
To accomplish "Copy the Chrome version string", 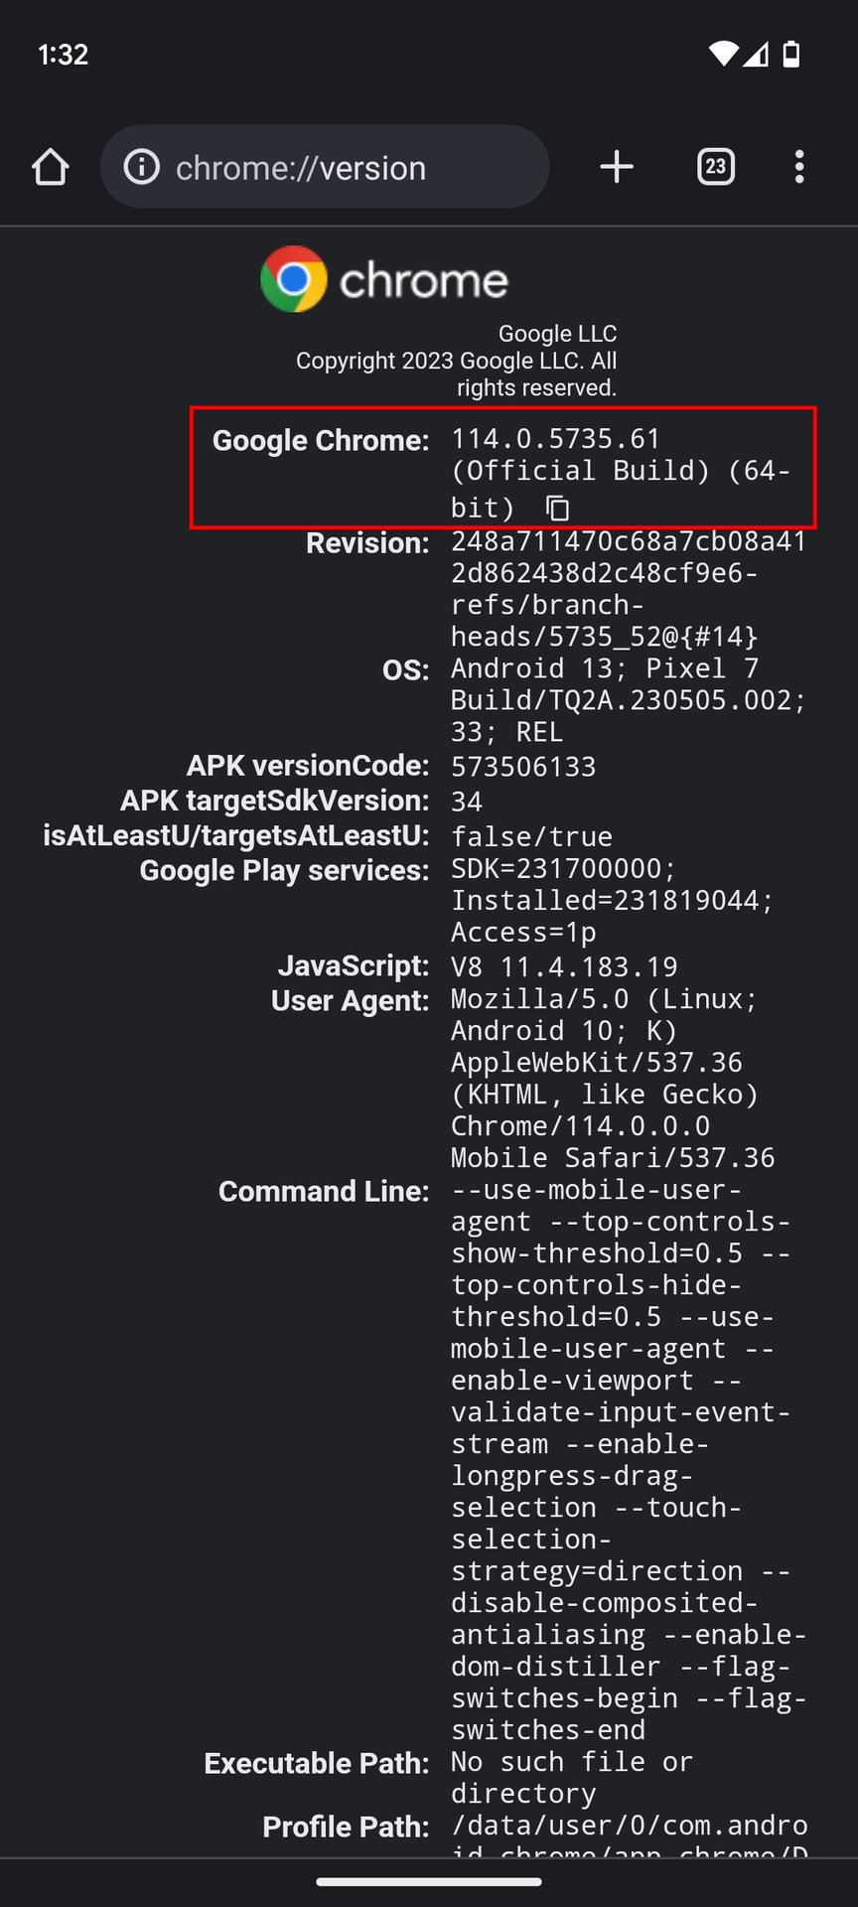I will coord(558,509).
